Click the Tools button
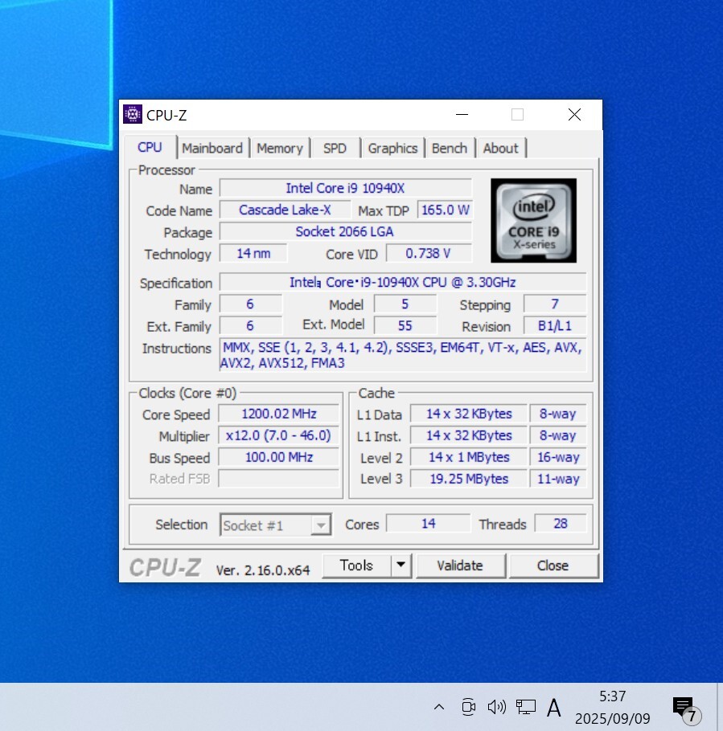The height and width of the screenshot is (731, 723). pyautogui.click(x=356, y=565)
